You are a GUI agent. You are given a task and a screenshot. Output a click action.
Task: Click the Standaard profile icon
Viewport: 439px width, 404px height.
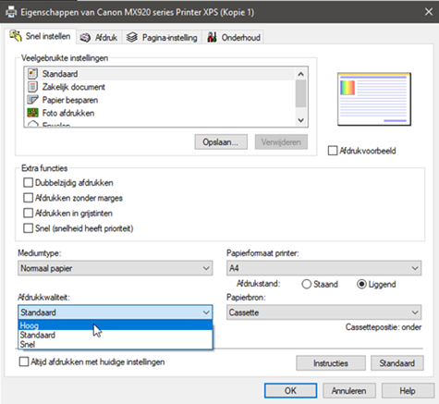32,74
